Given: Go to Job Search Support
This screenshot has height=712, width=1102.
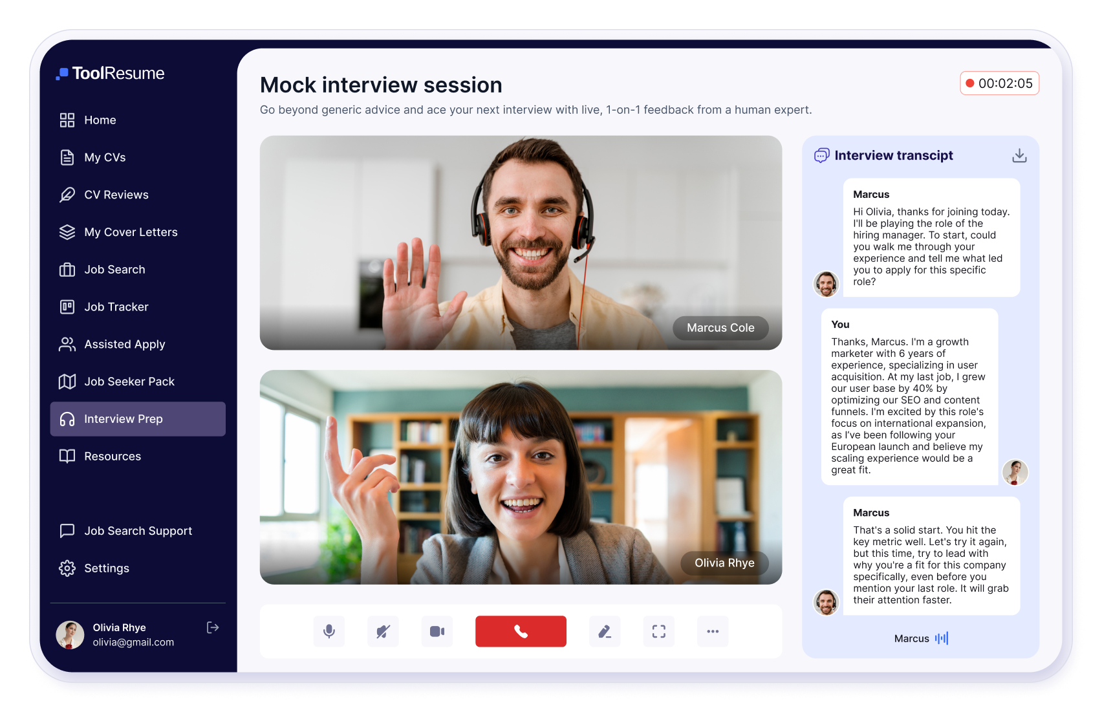Looking at the screenshot, I should pyautogui.click(x=138, y=530).
